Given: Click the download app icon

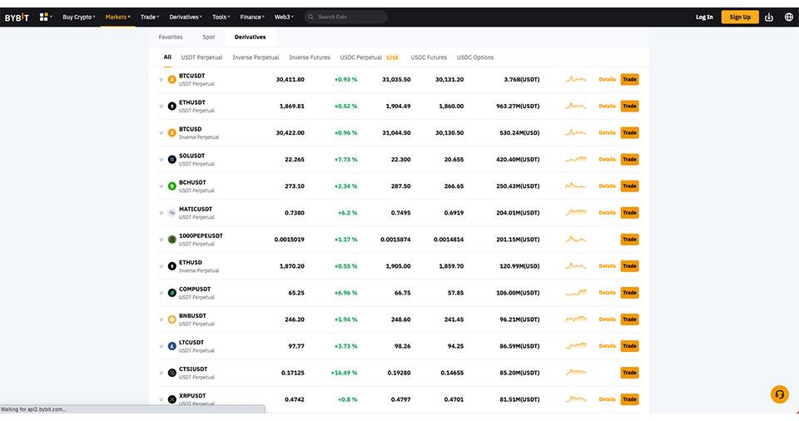Looking at the screenshot, I should 768,17.
